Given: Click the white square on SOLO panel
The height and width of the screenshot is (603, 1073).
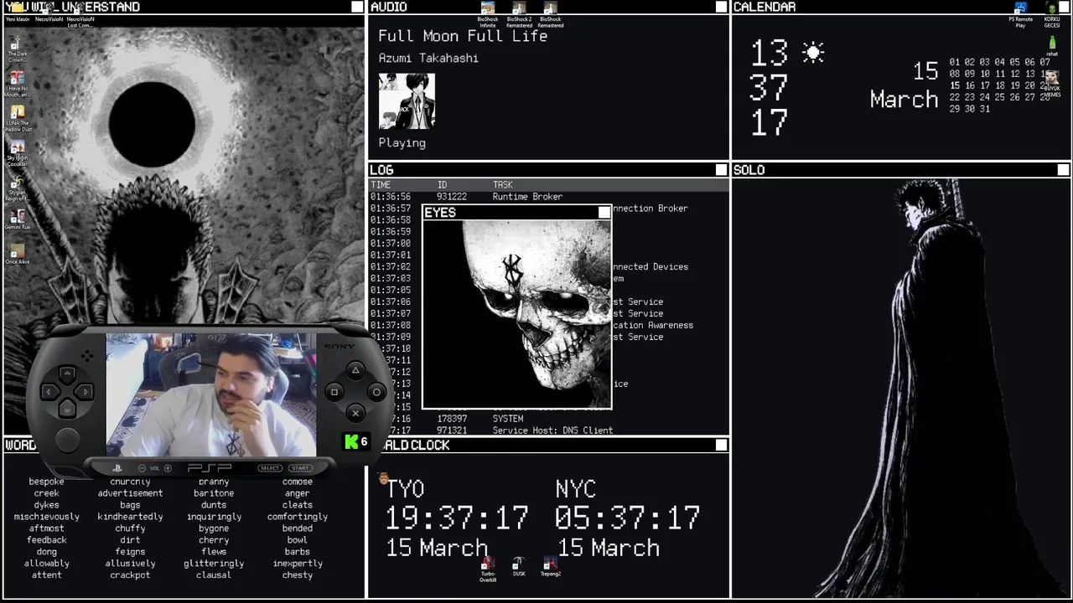Looking at the screenshot, I should coord(1063,170).
